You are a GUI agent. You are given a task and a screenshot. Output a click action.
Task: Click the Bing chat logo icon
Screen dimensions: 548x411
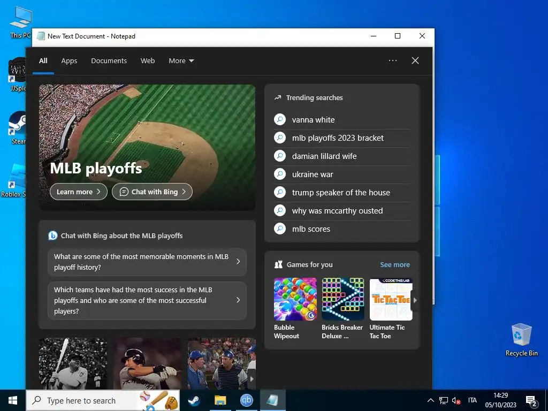[x=53, y=235]
